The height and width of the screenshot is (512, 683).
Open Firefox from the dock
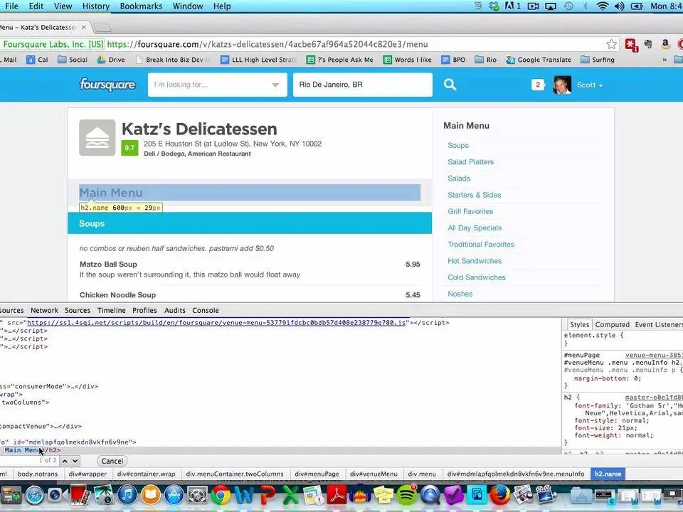click(x=500, y=496)
